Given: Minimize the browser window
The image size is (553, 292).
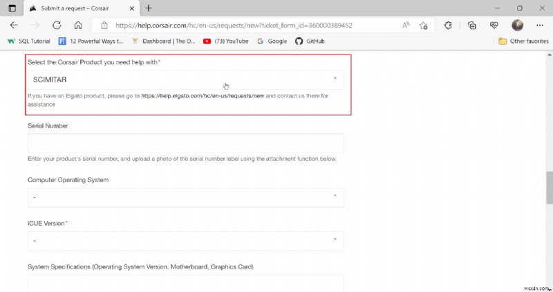Looking at the screenshot, I should coord(497,8).
